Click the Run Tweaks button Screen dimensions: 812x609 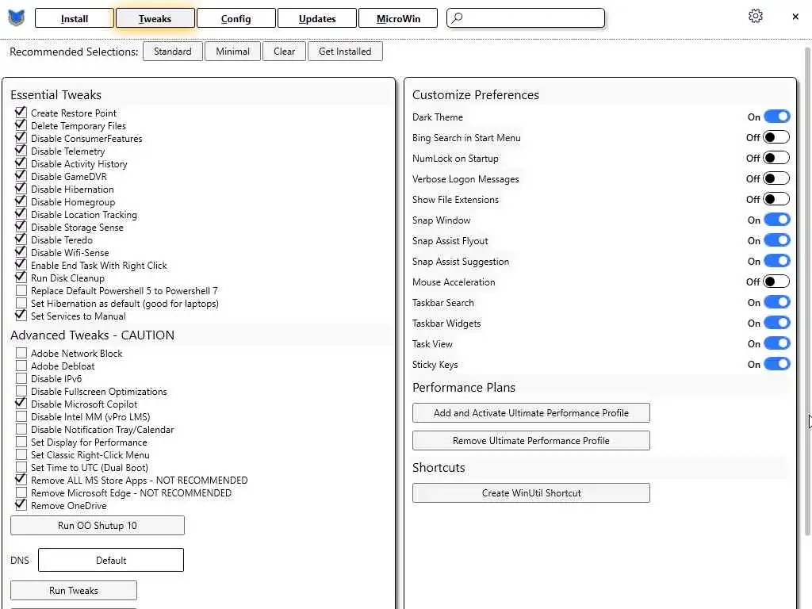(x=74, y=590)
